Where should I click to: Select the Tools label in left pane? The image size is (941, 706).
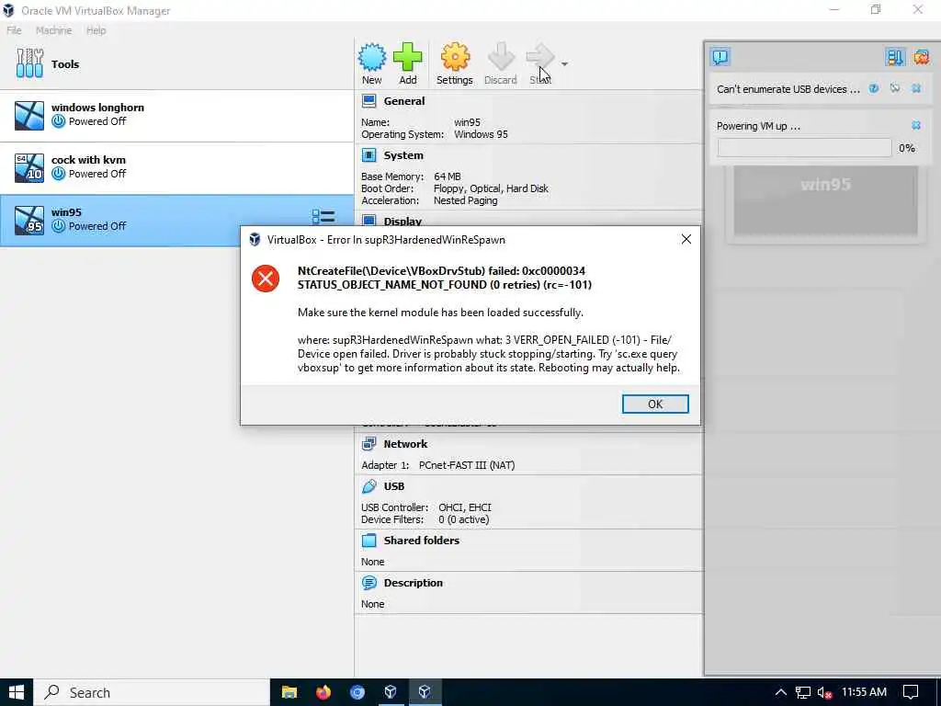65,63
